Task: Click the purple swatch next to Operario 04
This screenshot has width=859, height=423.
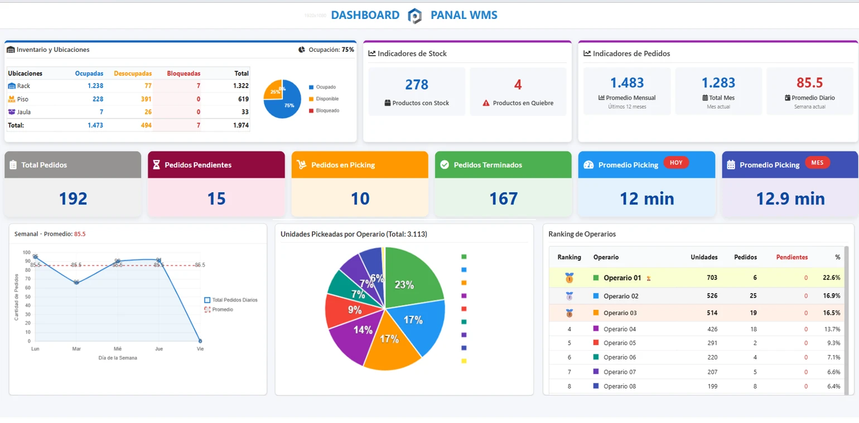Action: (x=596, y=329)
